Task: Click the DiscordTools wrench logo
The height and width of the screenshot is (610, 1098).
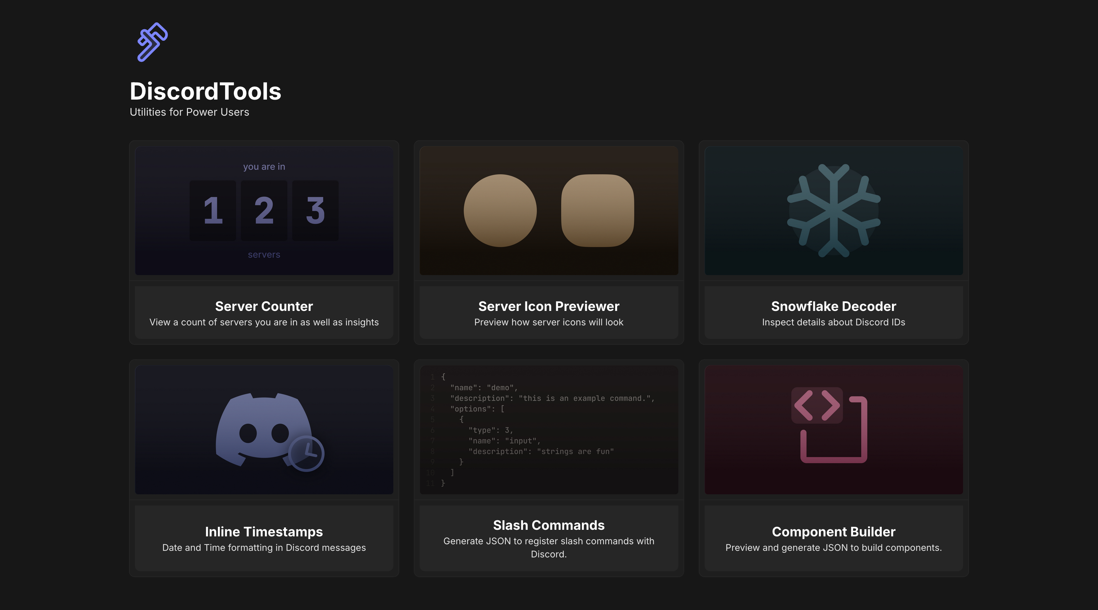Action: tap(152, 42)
